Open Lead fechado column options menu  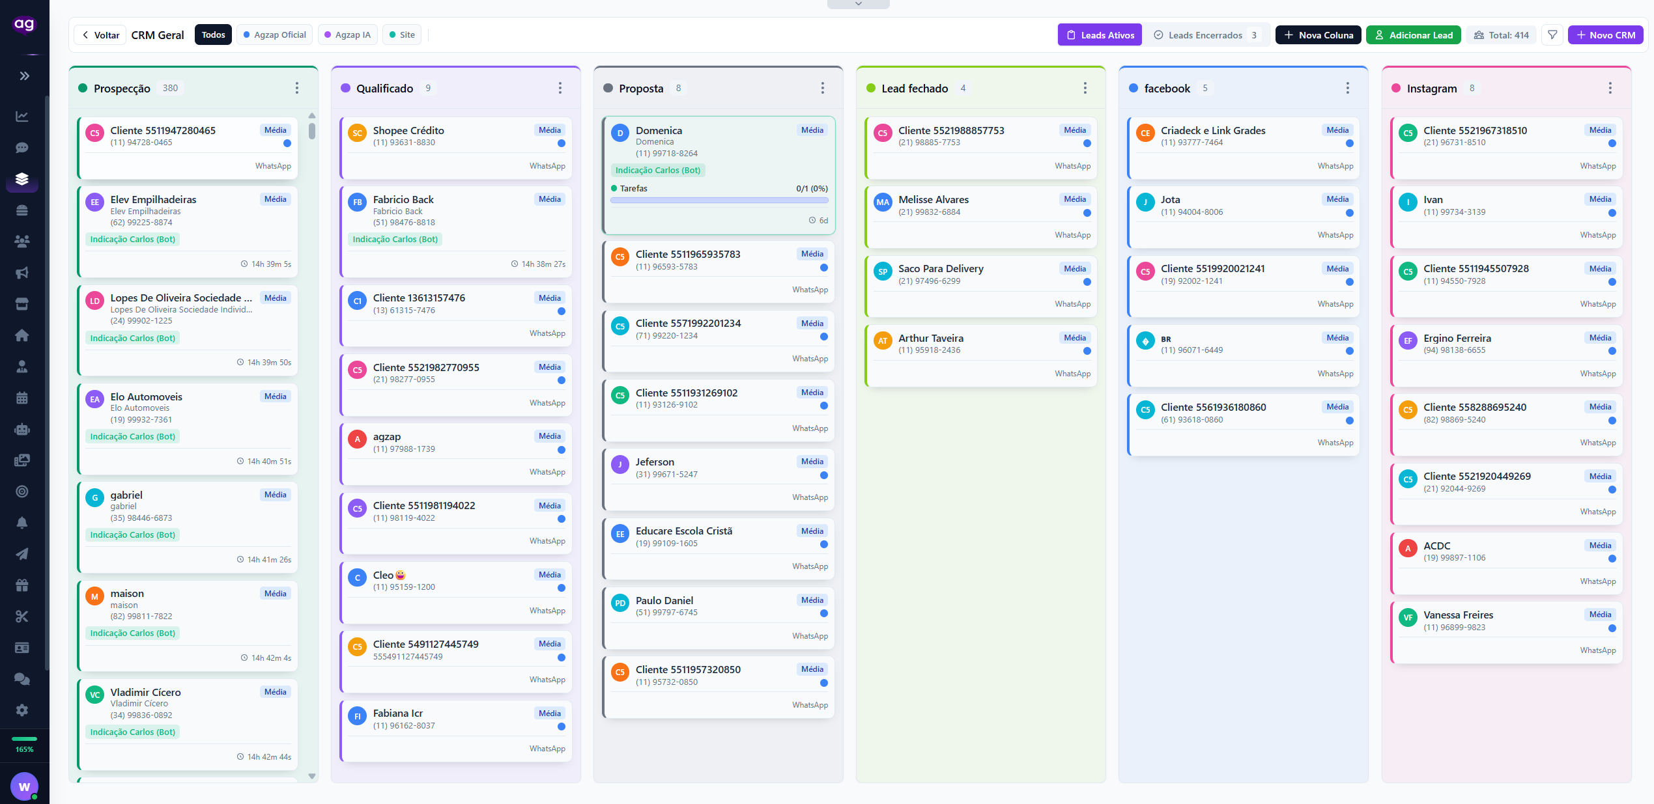pyautogui.click(x=1085, y=88)
